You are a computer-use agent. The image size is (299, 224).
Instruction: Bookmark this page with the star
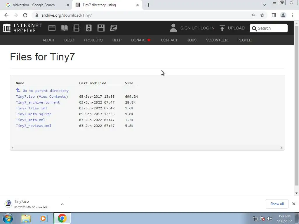(262, 15)
